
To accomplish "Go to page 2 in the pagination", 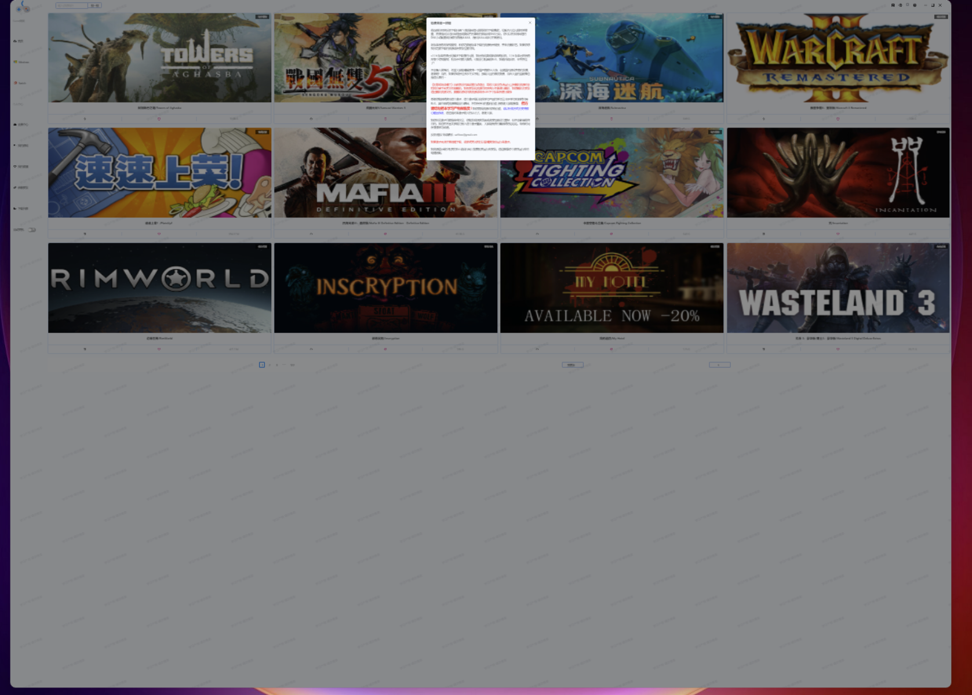I will [x=270, y=365].
